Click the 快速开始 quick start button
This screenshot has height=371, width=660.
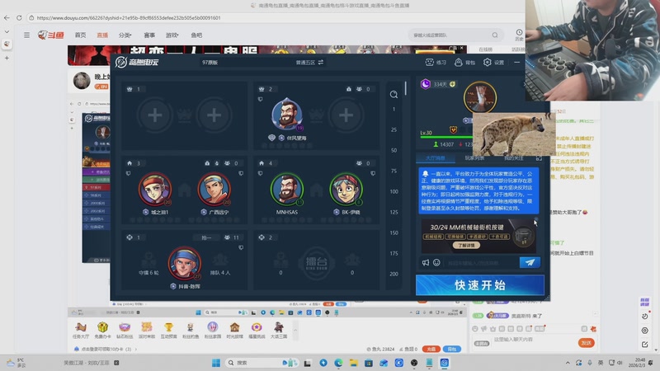(480, 285)
